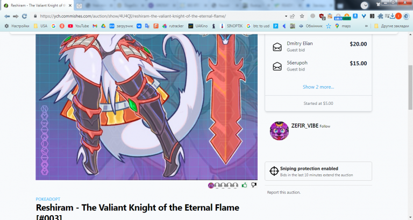Click the Started at $5.00 text

click(318, 103)
